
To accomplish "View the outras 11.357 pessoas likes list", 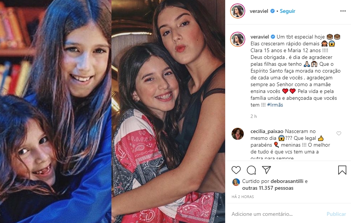I will pyautogui.click(x=268, y=188).
